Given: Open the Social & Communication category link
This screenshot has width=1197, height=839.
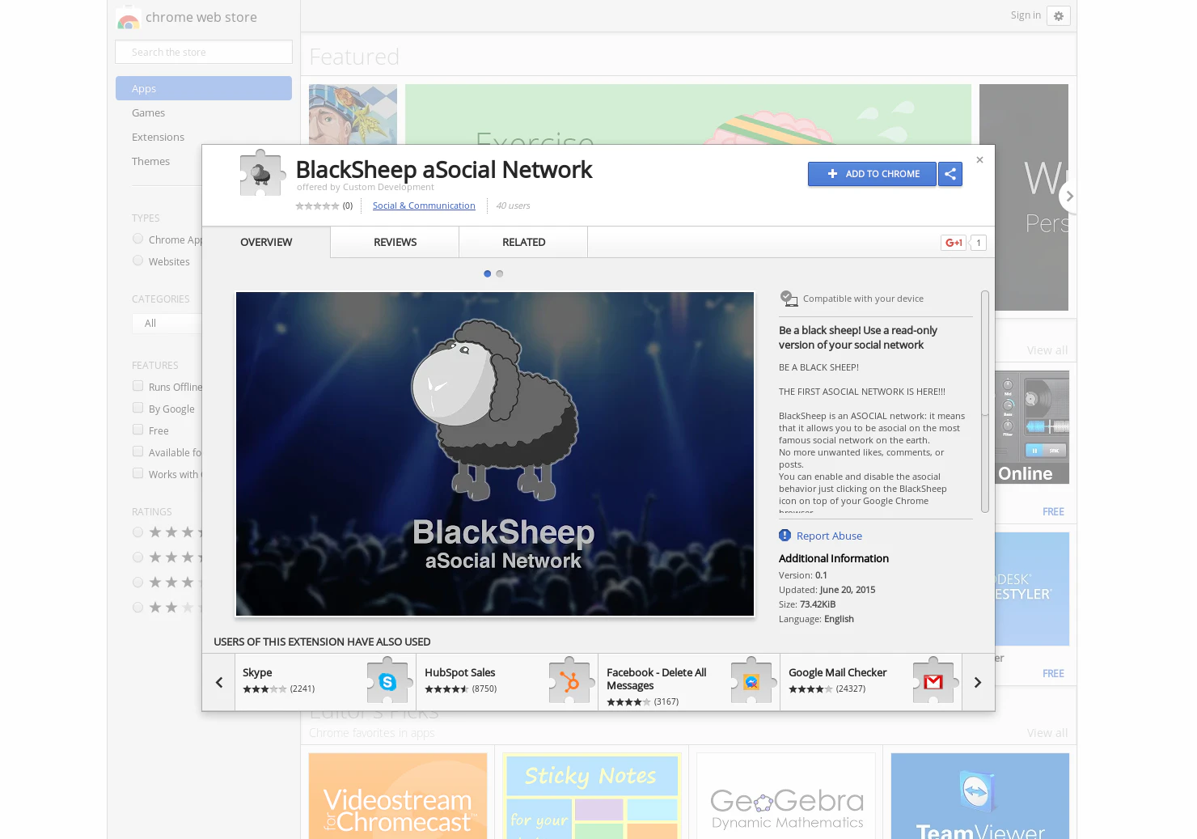Looking at the screenshot, I should point(424,206).
